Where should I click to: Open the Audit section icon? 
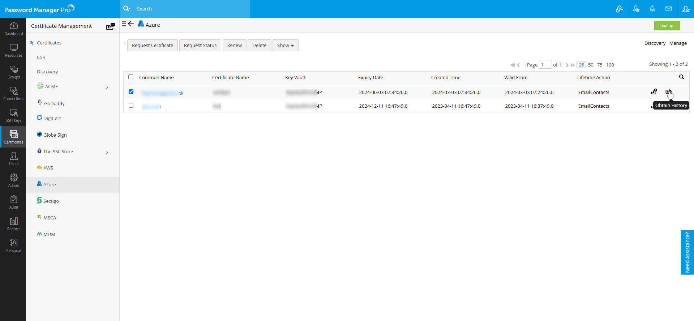point(13,202)
